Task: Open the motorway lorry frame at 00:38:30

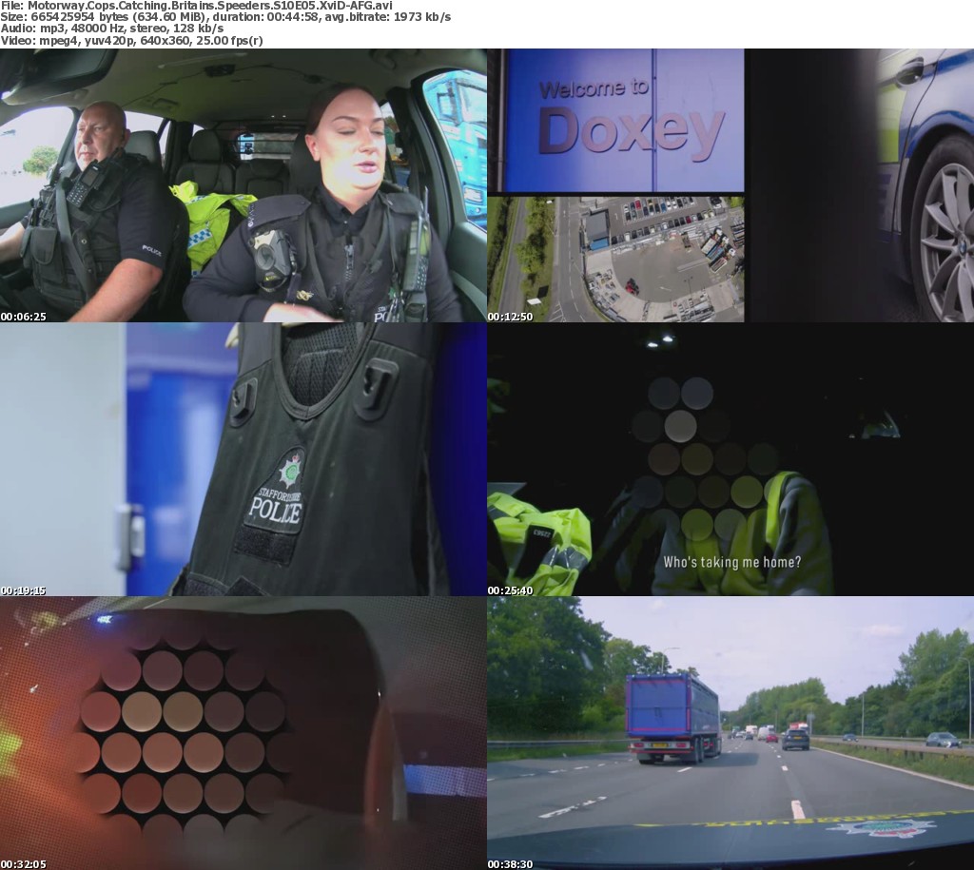Action: click(730, 733)
